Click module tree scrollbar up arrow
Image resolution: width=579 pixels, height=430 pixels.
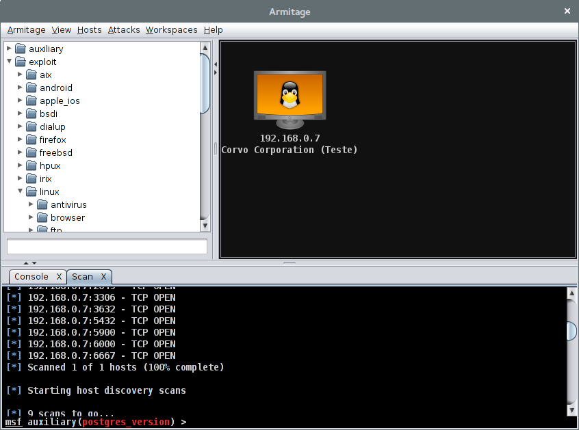(205, 47)
